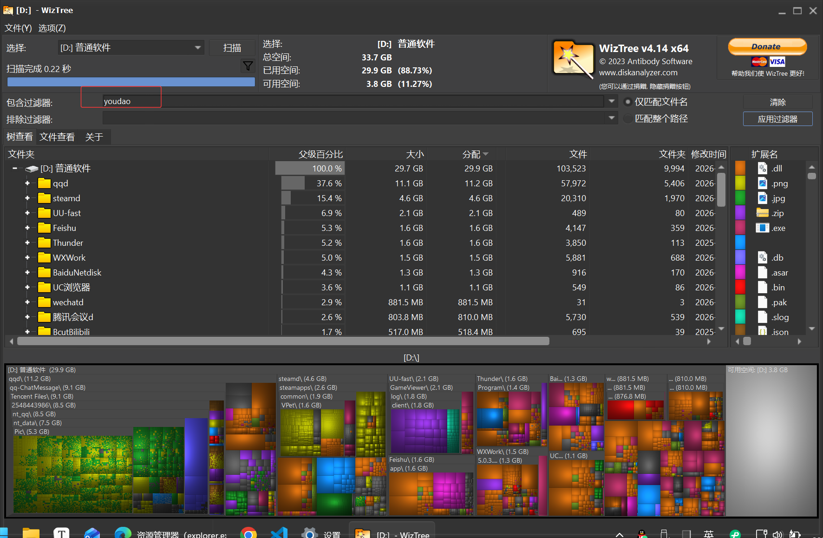Click the WizTree window title icon
This screenshot has height=538, width=823.
(8, 10)
